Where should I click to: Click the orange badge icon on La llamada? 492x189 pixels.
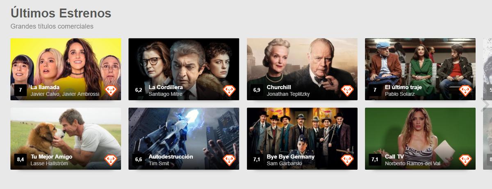[111, 90]
